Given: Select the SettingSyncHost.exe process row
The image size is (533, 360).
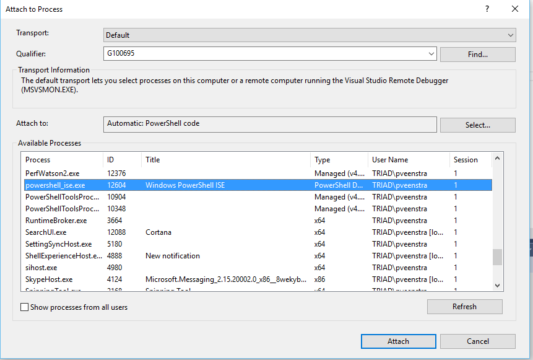Looking at the screenshot, I should click(x=258, y=244).
